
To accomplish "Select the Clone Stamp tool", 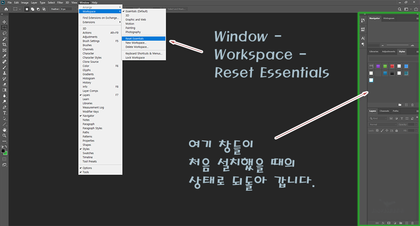I will point(4,73).
